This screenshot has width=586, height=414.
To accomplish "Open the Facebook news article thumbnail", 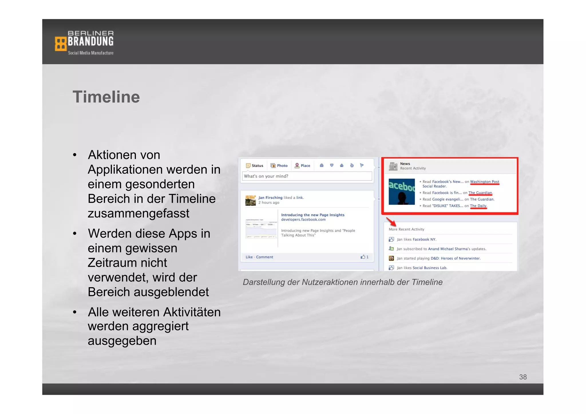I will pos(401,191).
